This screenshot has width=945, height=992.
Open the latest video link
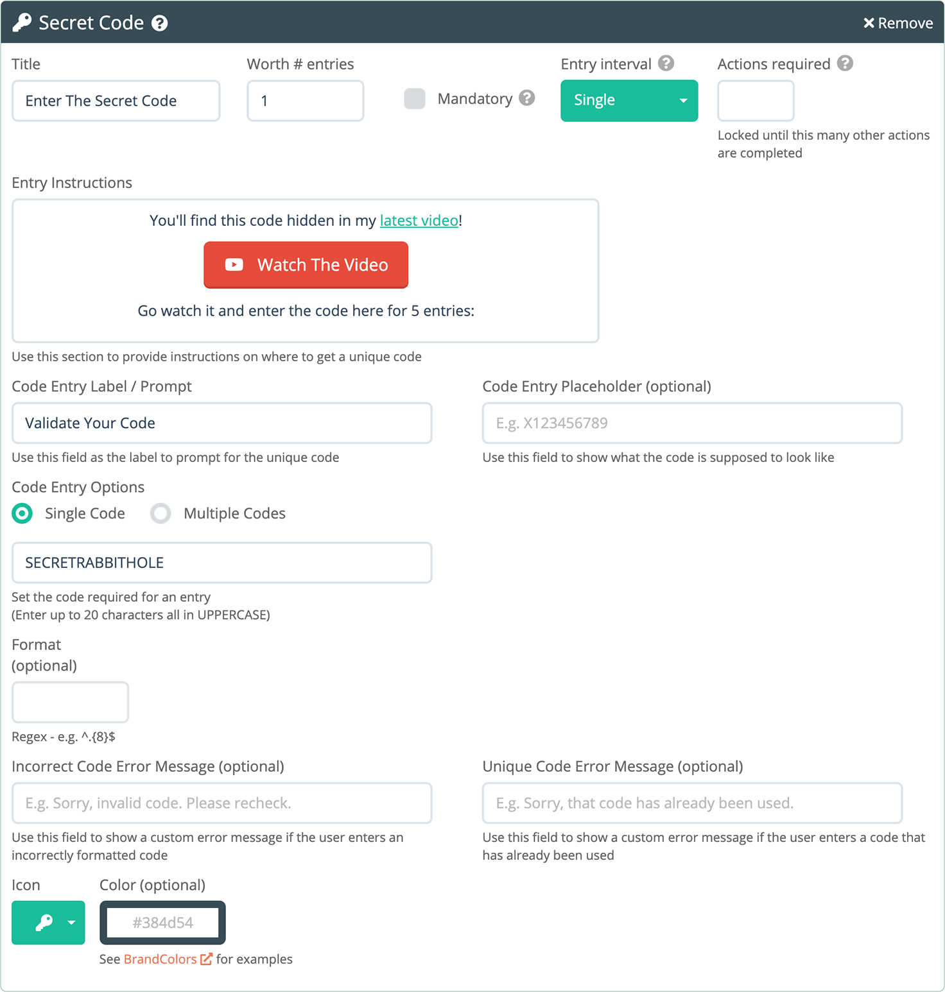(418, 220)
